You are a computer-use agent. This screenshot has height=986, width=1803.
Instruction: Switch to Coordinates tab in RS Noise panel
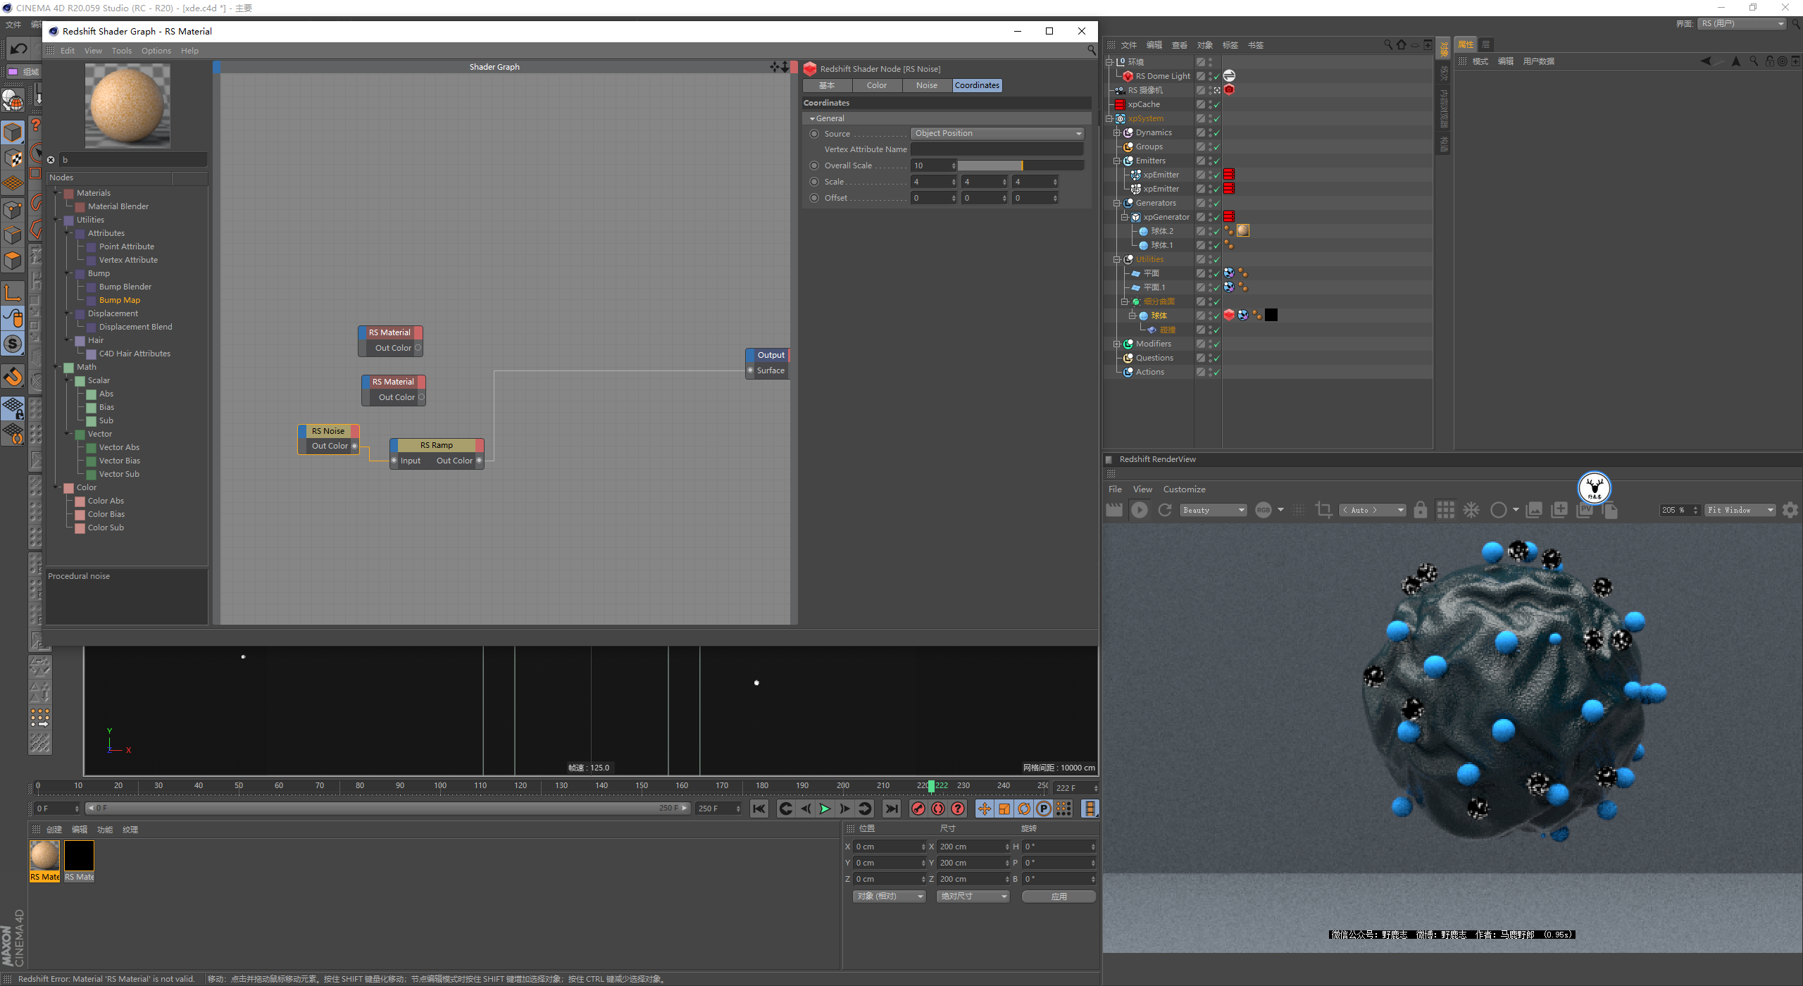point(976,85)
